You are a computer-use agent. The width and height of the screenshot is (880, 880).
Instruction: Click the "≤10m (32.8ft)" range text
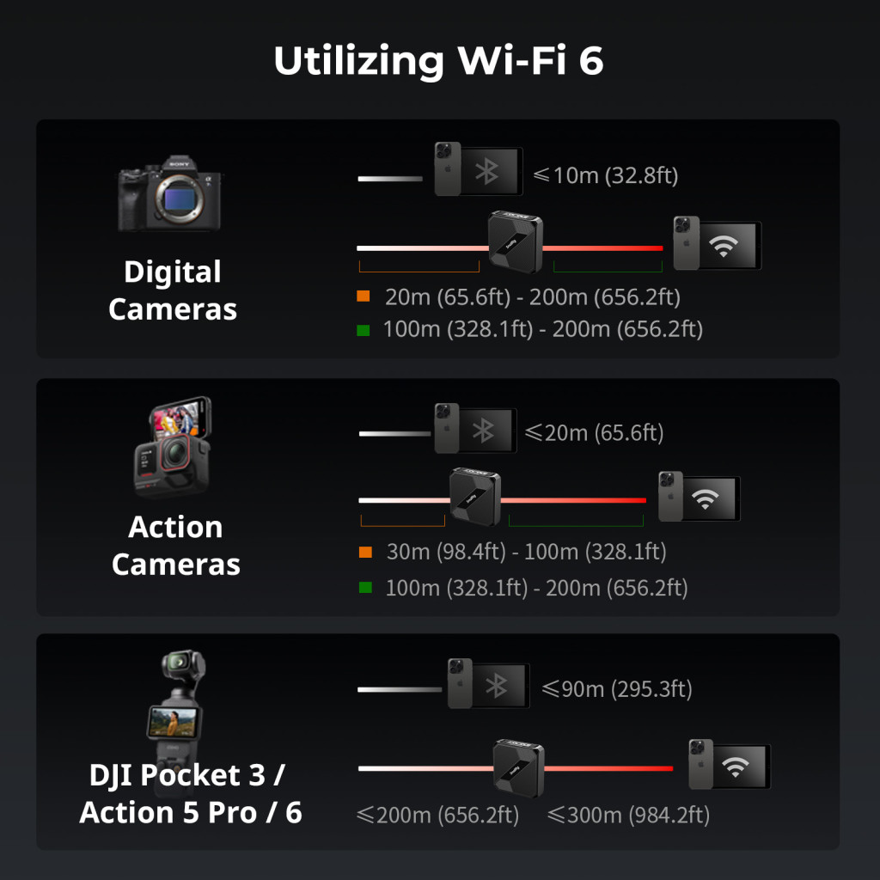click(x=606, y=175)
